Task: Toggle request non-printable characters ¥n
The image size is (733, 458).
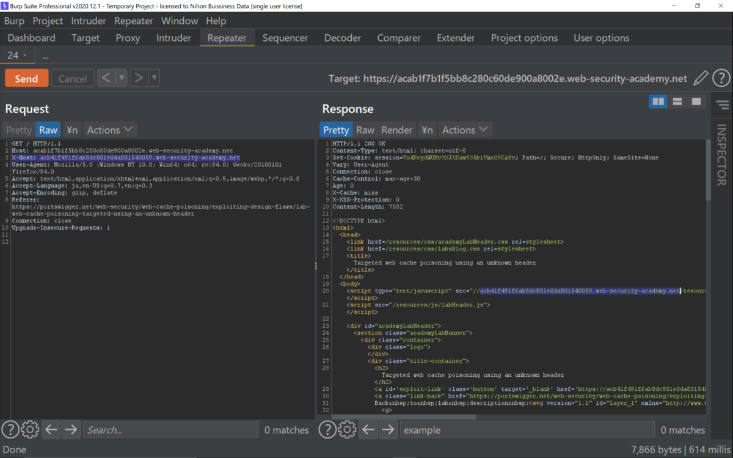Action: (72, 129)
